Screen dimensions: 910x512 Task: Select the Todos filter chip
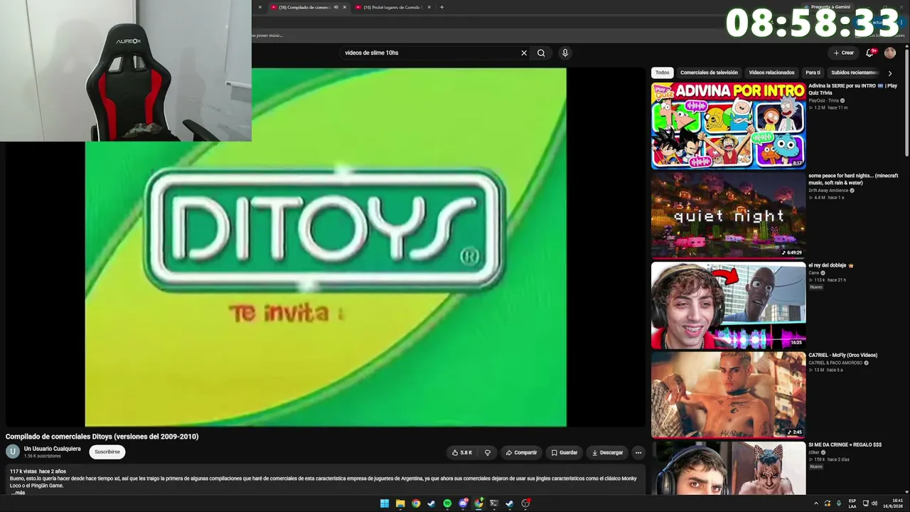click(662, 73)
